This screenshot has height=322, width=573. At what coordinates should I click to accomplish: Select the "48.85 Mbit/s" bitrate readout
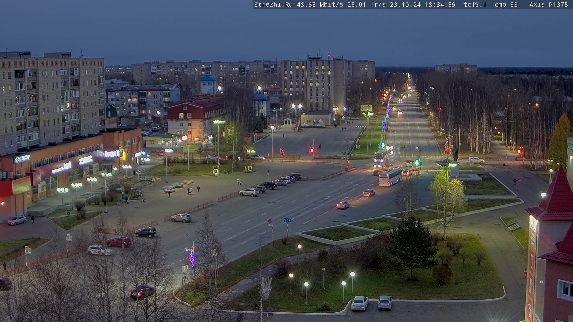(x=320, y=4)
